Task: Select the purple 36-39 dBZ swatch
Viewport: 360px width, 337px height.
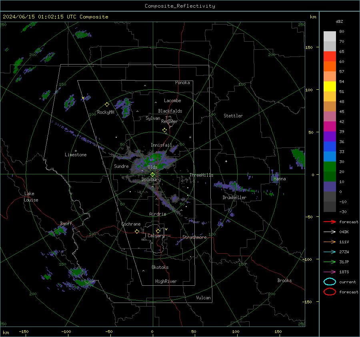Action: point(330,136)
